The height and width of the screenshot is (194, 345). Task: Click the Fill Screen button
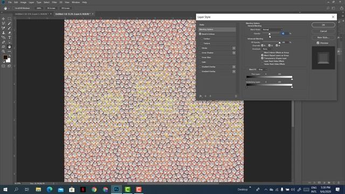(x=66, y=8)
